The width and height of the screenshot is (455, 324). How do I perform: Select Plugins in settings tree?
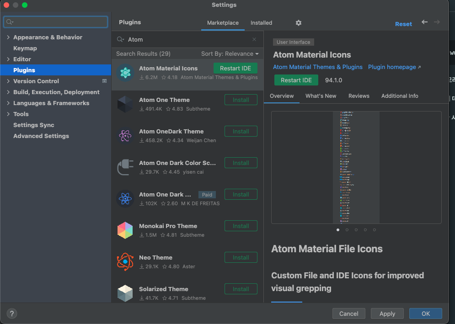(x=56, y=70)
